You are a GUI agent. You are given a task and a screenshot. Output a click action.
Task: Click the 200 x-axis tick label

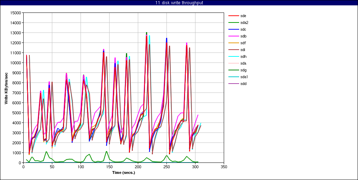tap(138, 167)
